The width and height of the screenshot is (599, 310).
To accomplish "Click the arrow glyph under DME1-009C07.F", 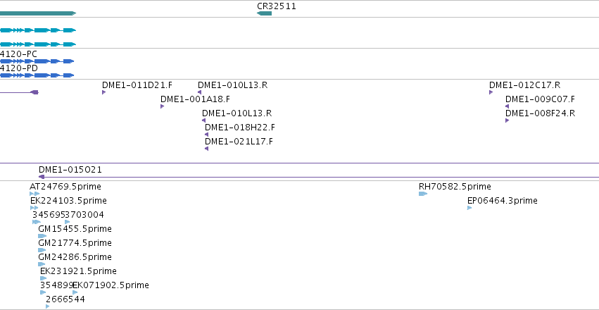I will click(507, 106).
